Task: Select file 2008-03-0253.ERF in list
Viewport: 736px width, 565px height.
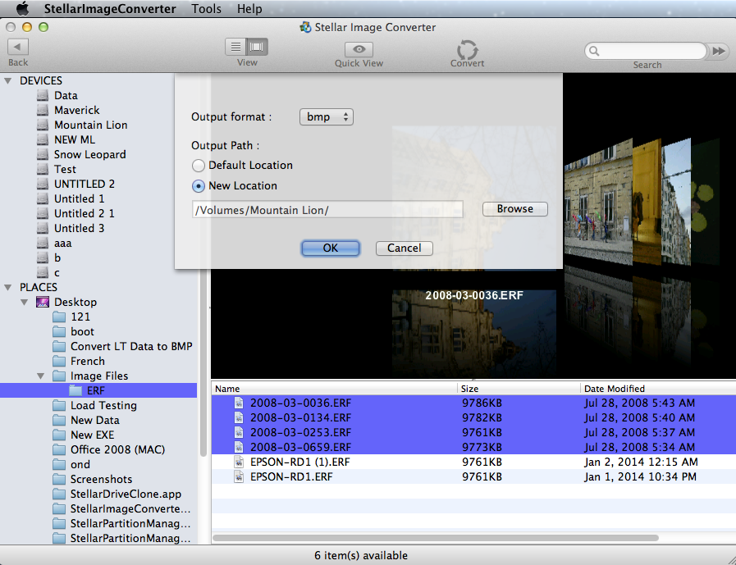Action: (473, 433)
